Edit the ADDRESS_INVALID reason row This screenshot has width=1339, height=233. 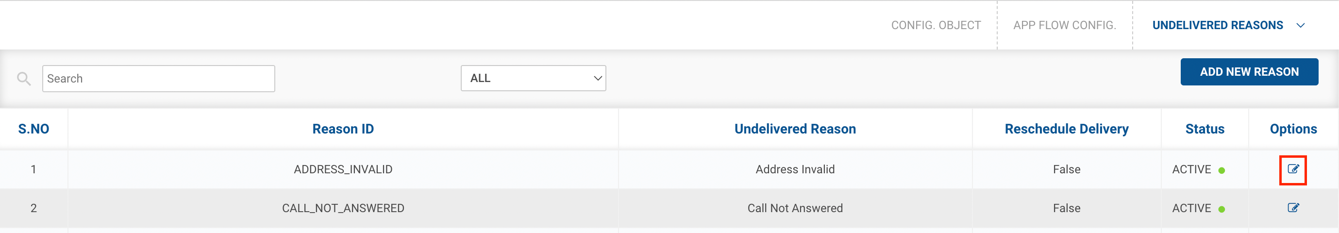coord(1293,169)
